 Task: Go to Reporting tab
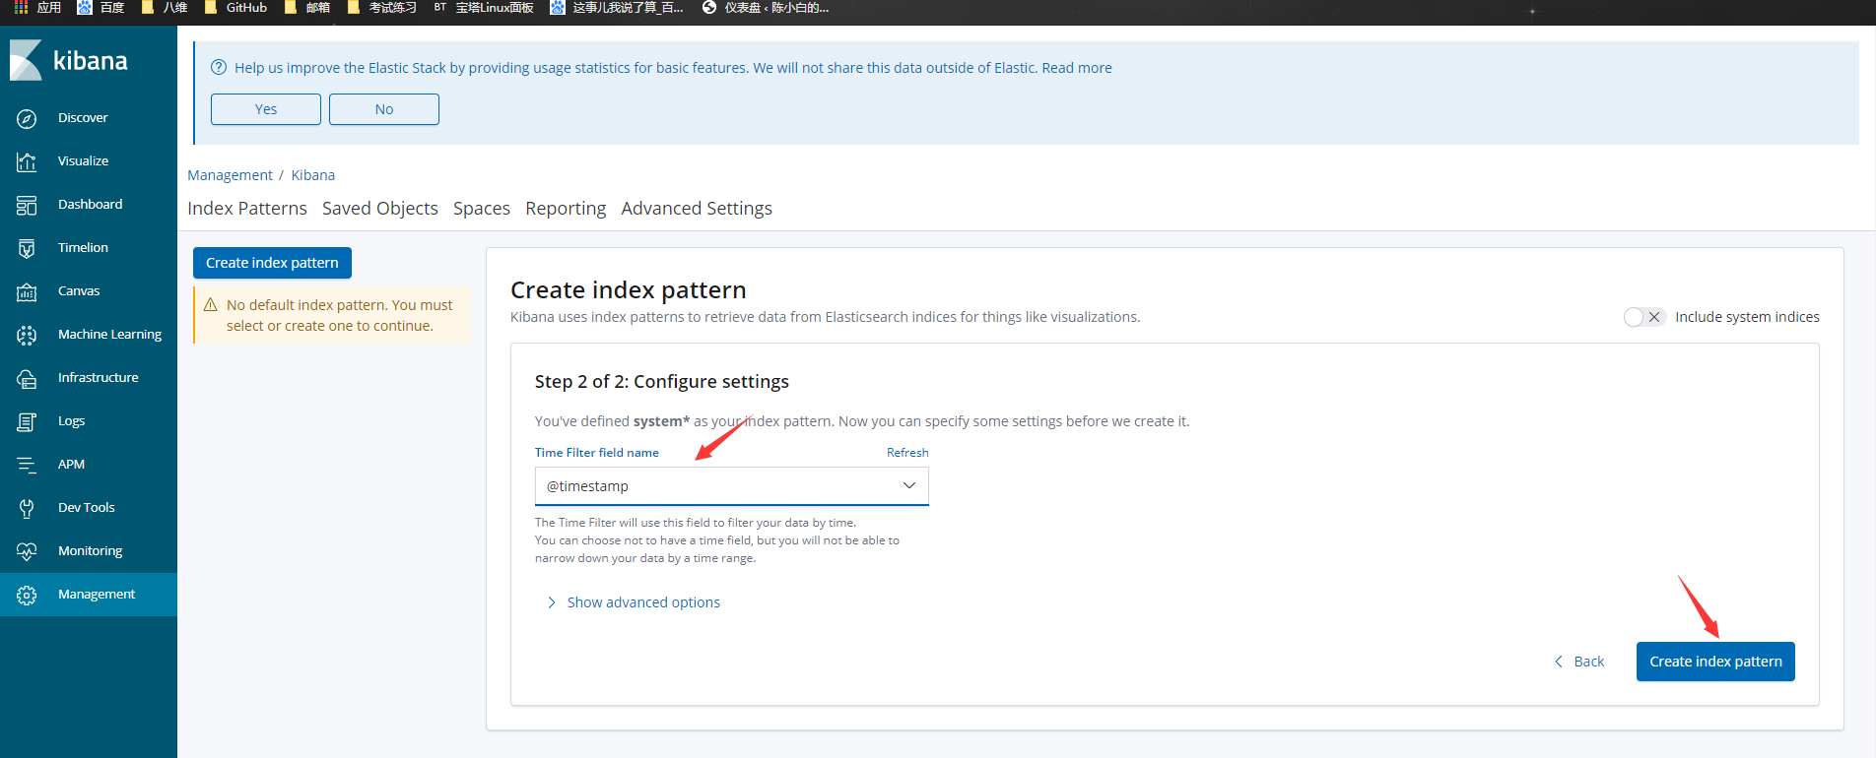[566, 209]
